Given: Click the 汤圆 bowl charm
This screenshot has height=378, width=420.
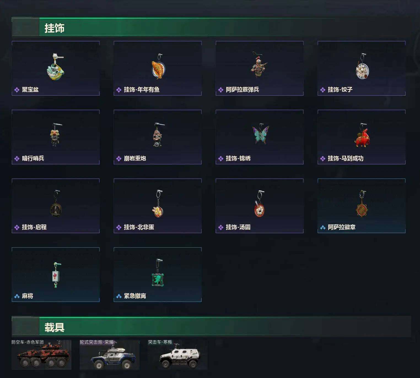Looking at the screenshot, I should [x=259, y=204].
